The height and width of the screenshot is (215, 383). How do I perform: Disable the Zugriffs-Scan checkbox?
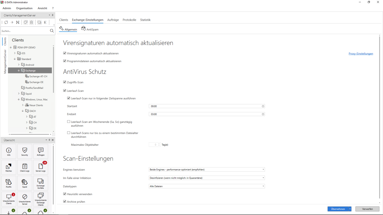[65, 82]
